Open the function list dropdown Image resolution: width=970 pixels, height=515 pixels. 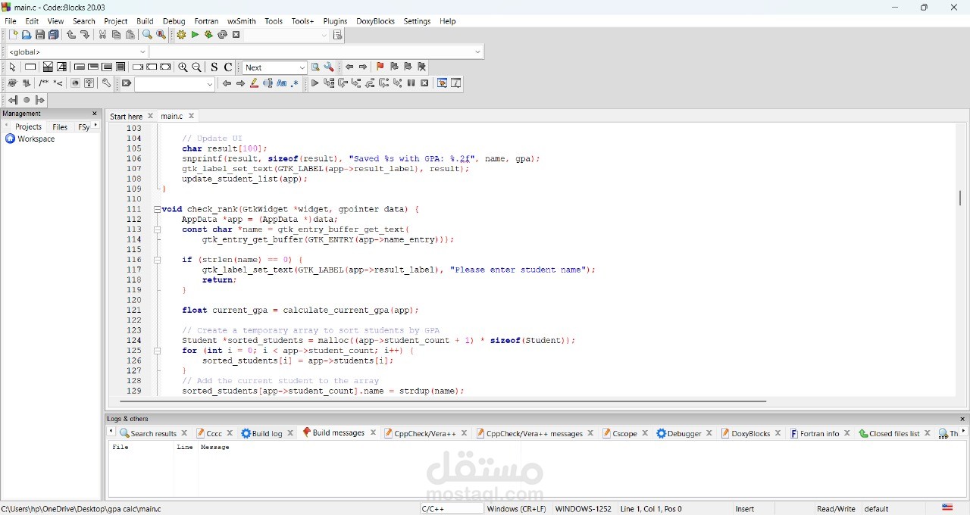coord(317,51)
